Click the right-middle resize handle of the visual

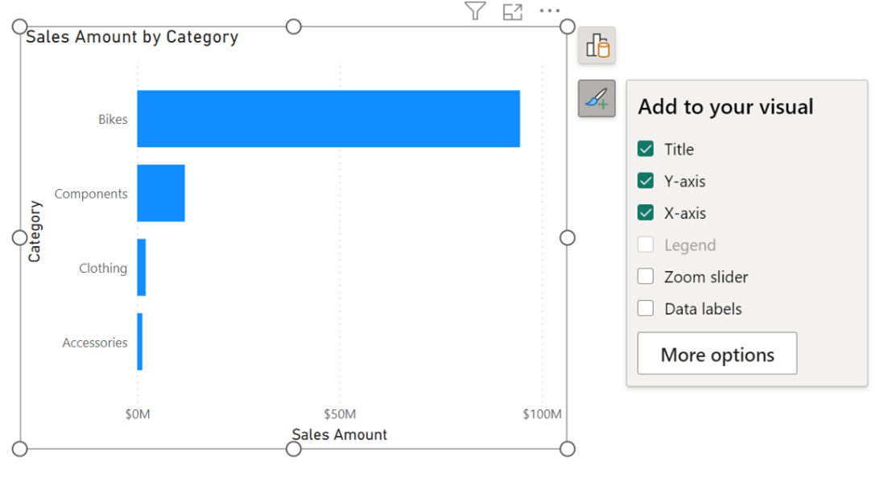[x=568, y=237]
